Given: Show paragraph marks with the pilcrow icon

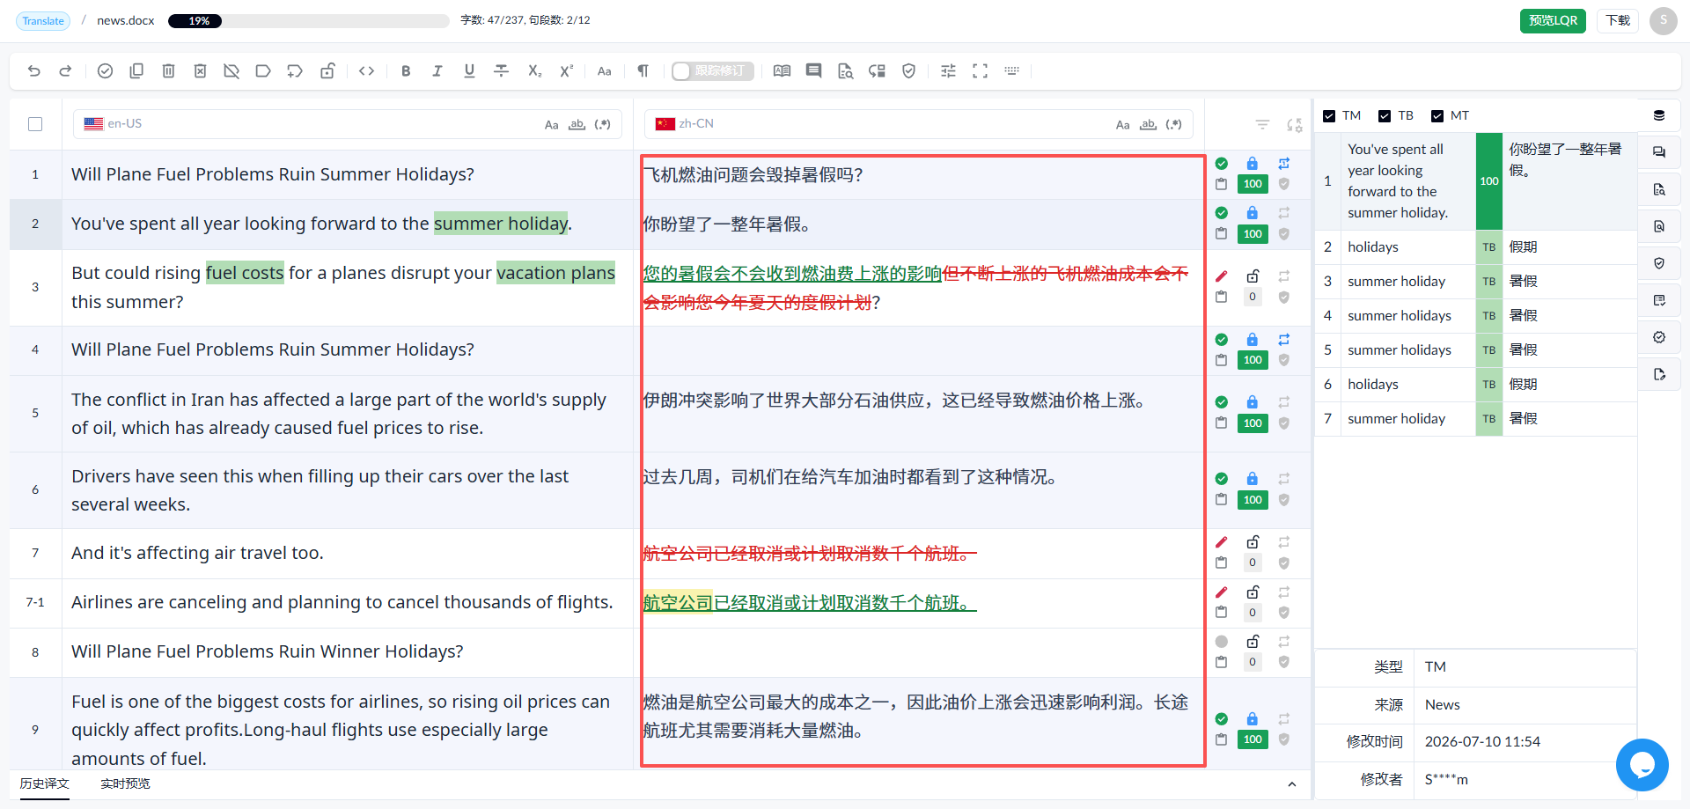Looking at the screenshot, I should (643, 71).
